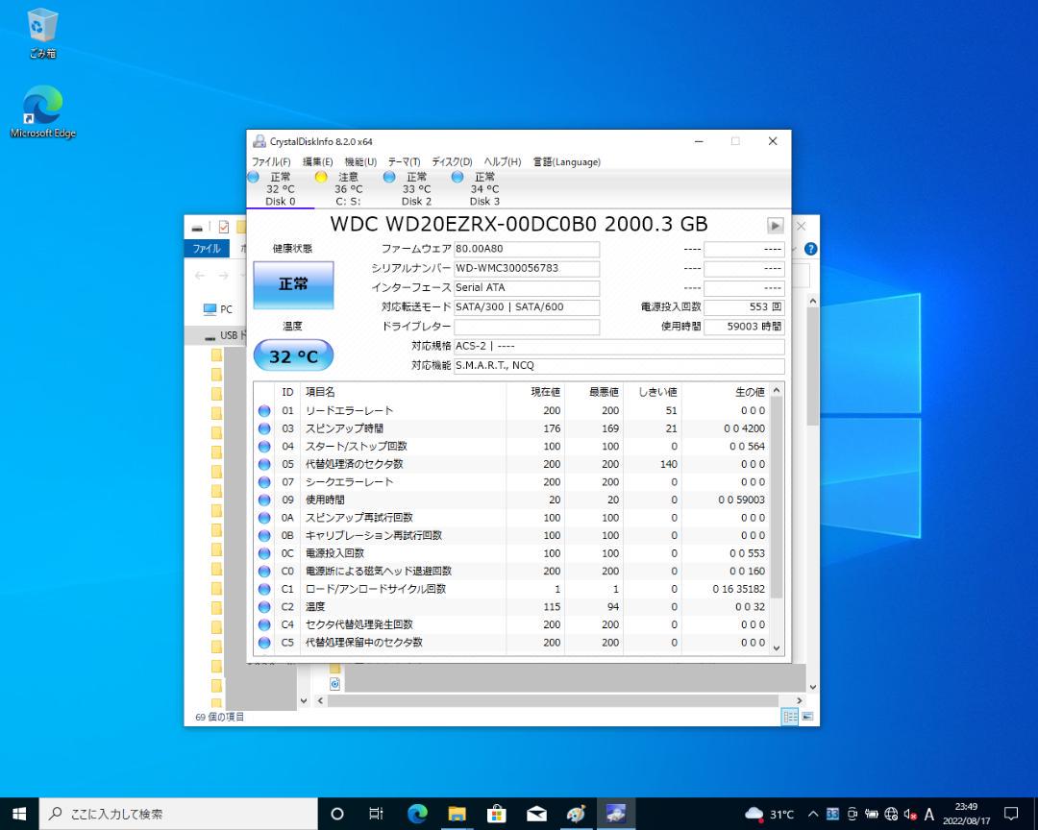Select the C: S: caution drive tab
The image size is (1038, 830).
[348, 189]
